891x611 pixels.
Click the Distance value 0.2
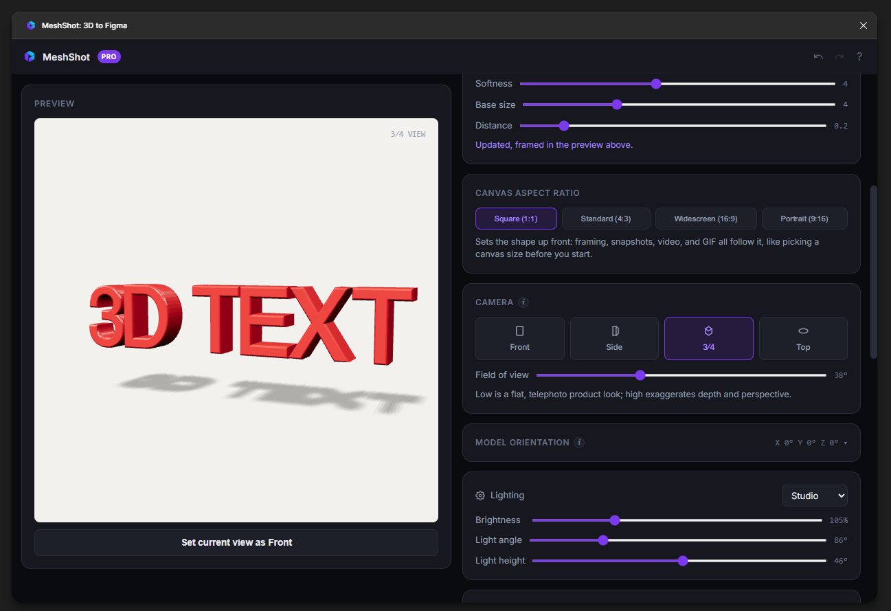841,126
